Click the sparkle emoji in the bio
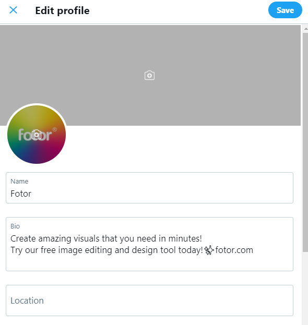The width and height of the screenshot is (308, 325). pyautogui.click(x=209, y=250)
